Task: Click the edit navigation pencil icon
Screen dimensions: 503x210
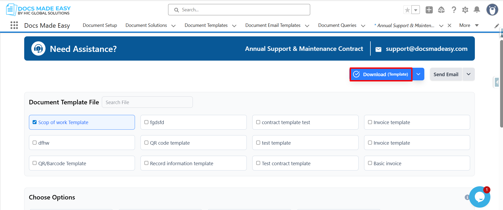Action: click(x=497, y=26)
